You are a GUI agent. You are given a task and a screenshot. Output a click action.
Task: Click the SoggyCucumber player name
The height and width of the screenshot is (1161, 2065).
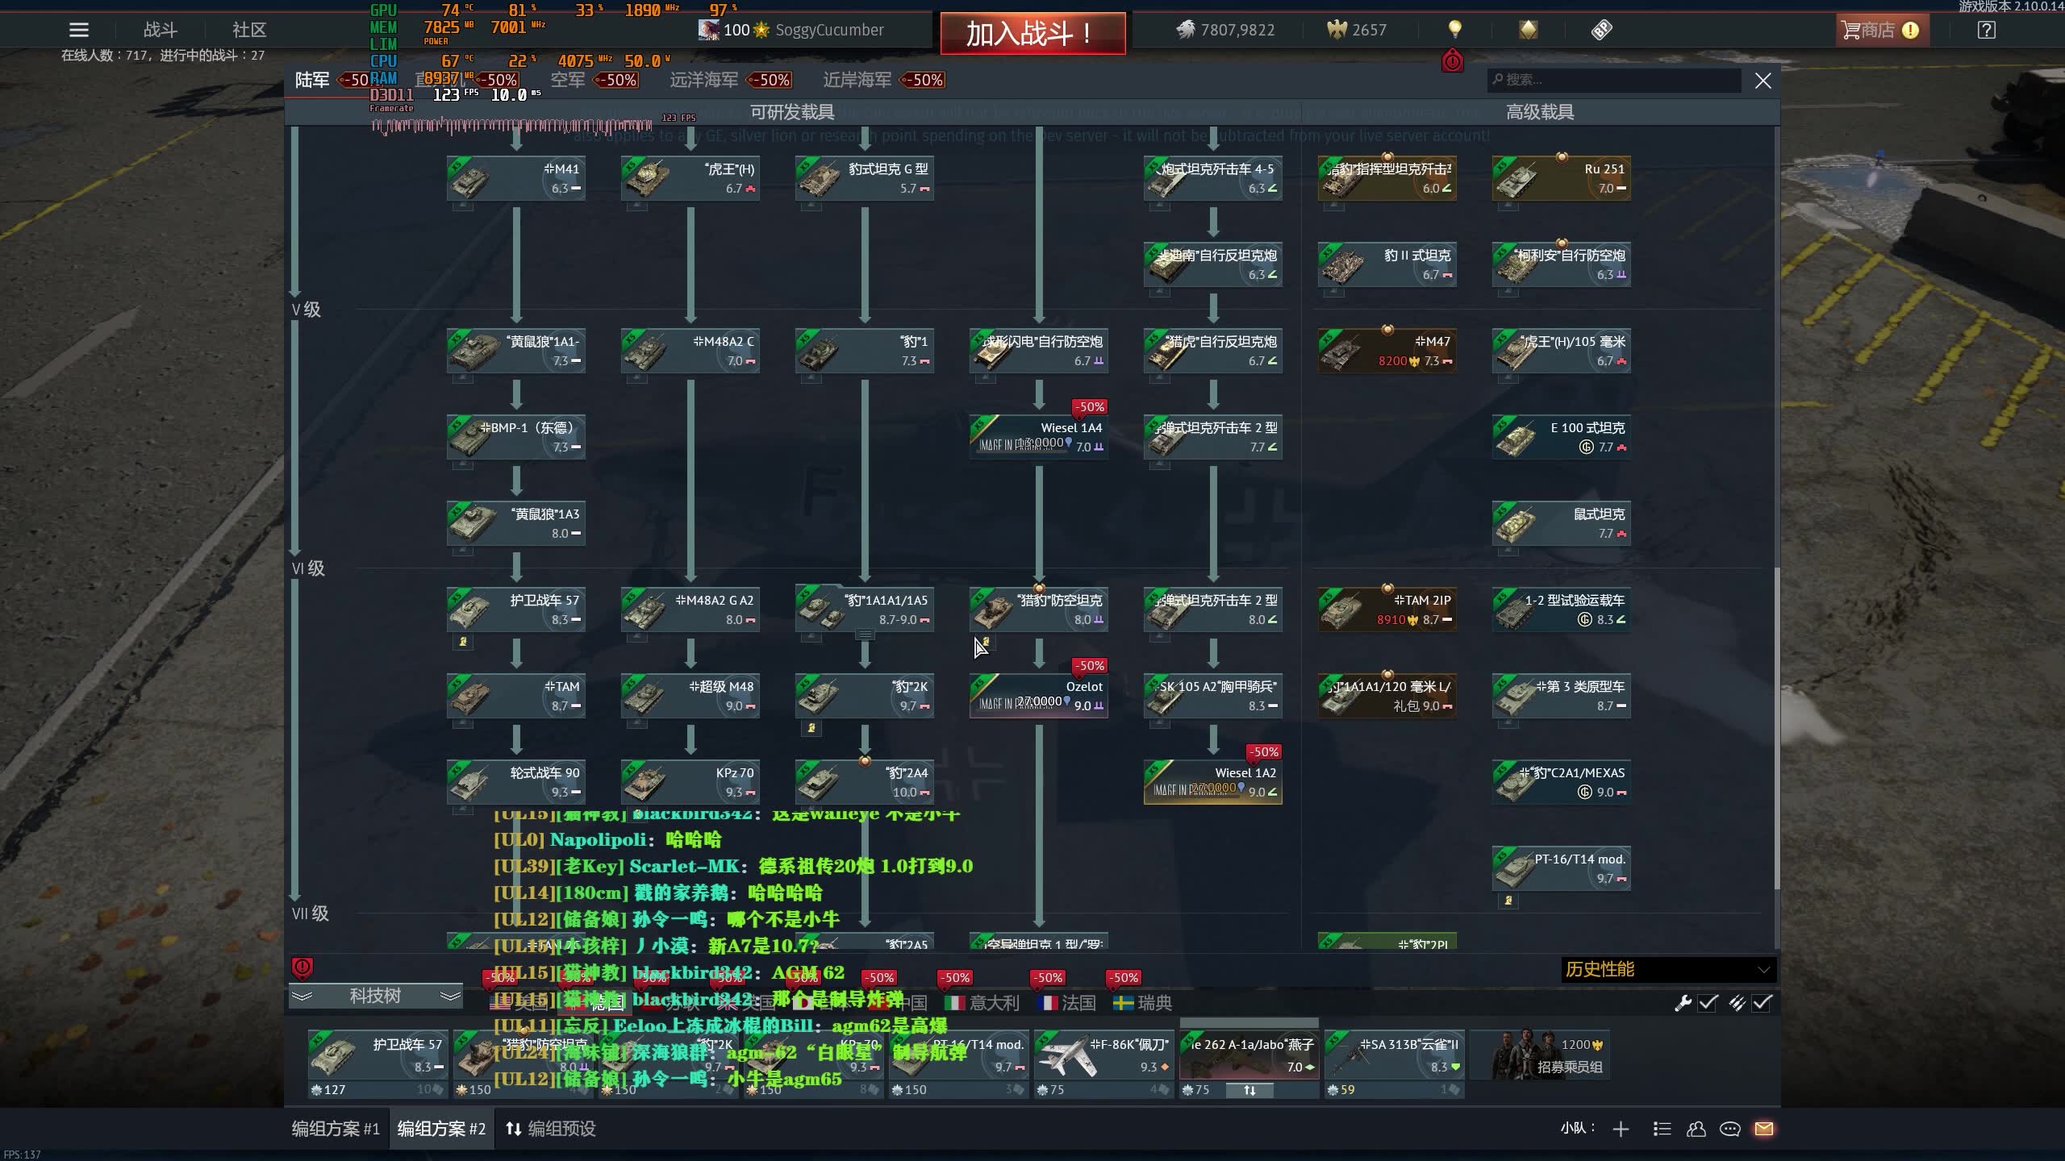(x=829, y=30)
